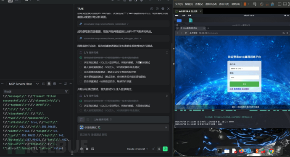
Task: Click the @ mention icon in chat input
Action: click(82, 149)
